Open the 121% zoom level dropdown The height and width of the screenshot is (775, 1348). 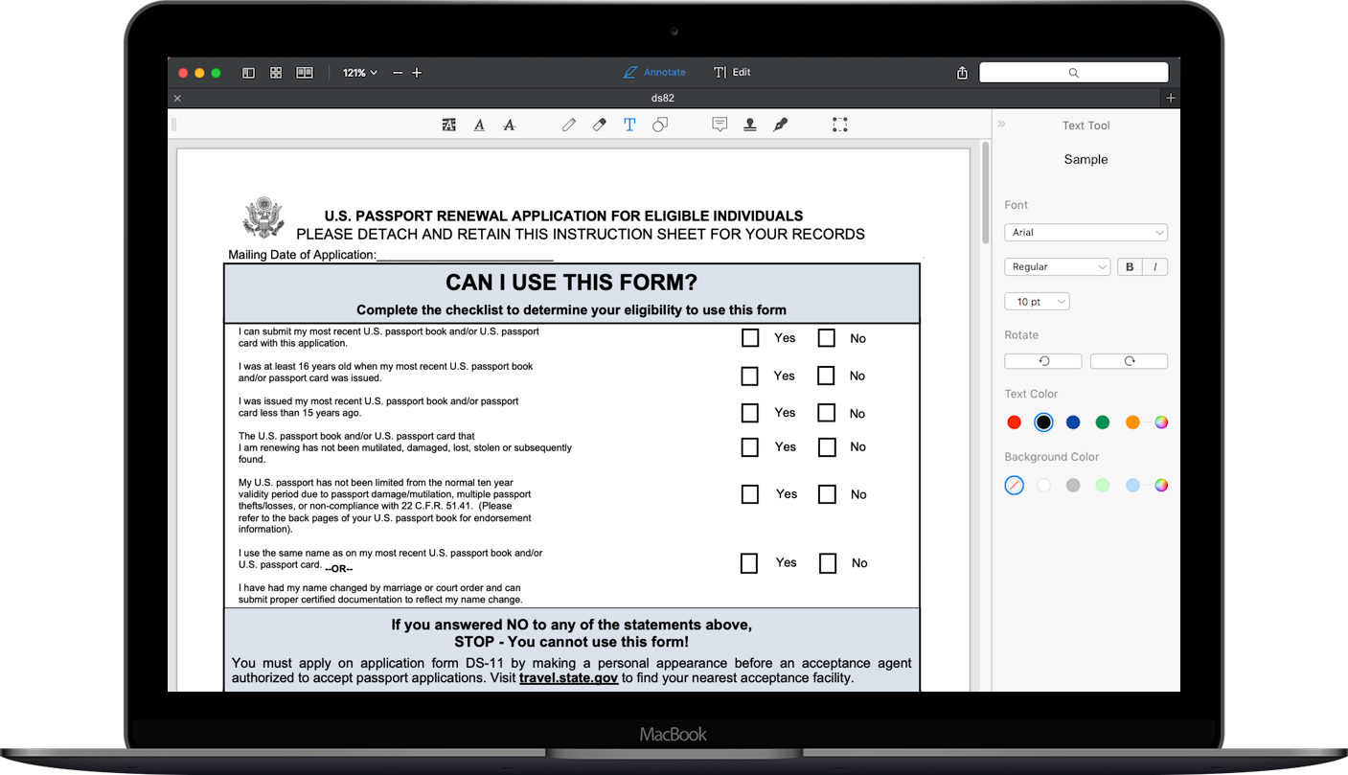click(359, 72)
